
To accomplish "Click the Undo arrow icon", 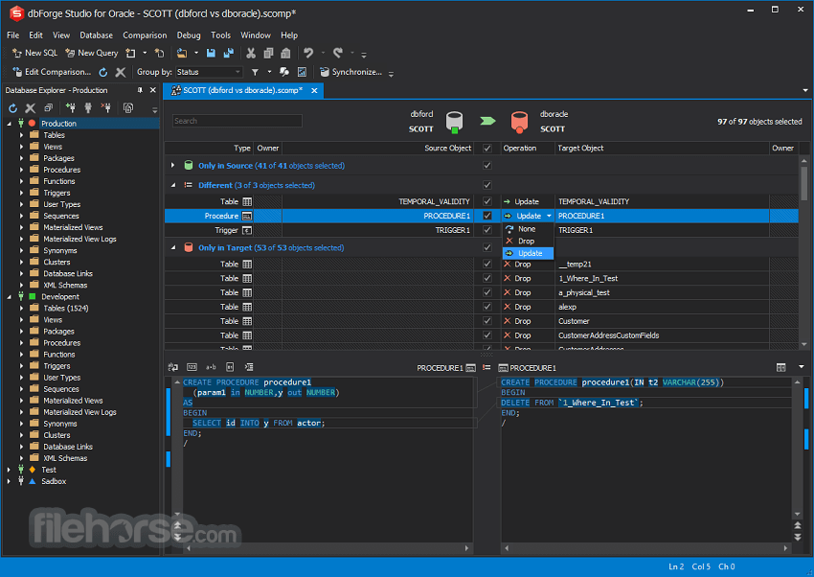I will point(308,53).
